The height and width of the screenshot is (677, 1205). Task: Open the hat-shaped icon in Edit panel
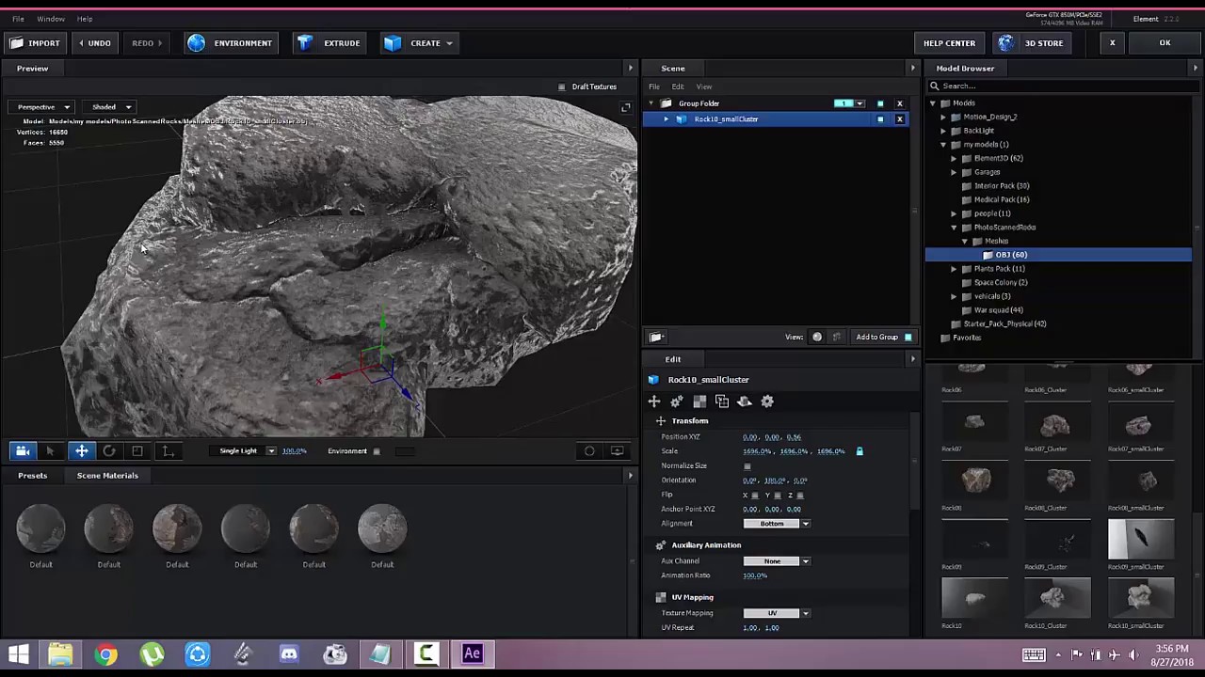[745, 401]
